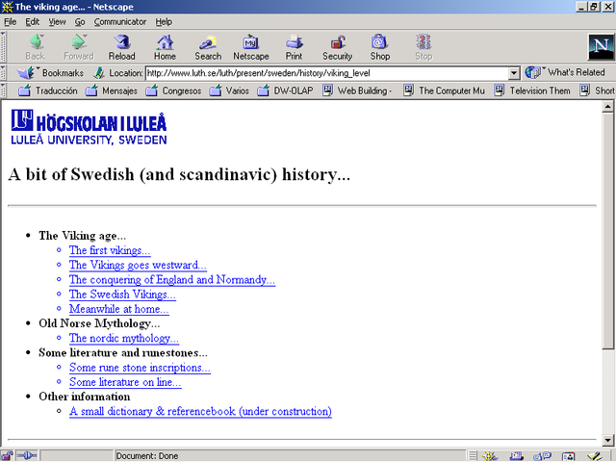Image resolution: width=616 pixels, height=462 pixels.
Task: Open The Vikings goes westward... link
Action: pyautogui.click(x=138, y=265)
